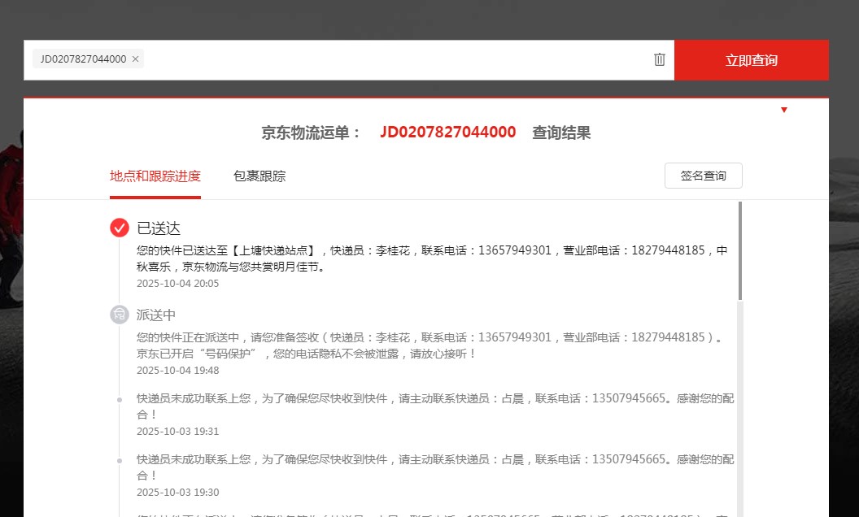This screenshot has width=859, height=517.
Task: Select the timeline dot for the 19:30 entry
Action: (120, 460)
